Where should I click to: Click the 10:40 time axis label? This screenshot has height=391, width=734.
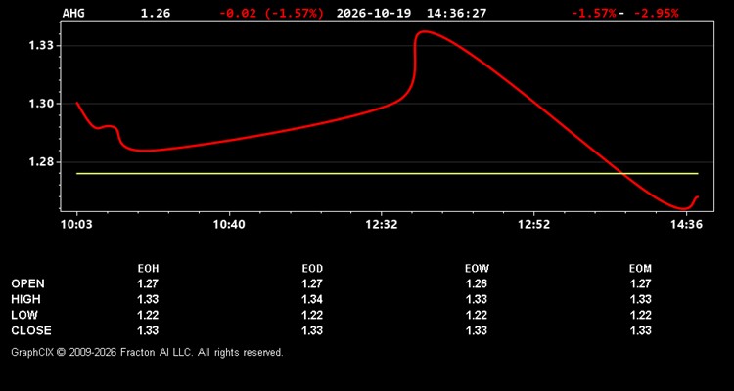[x=229, y=225]
